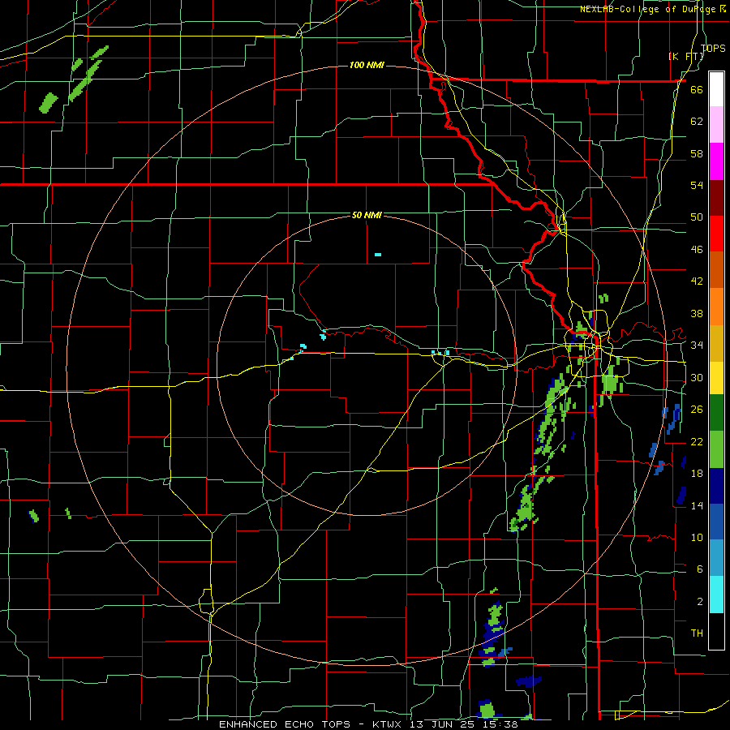
Task: Click the "K FT" units label
Action: click(688, 57)
